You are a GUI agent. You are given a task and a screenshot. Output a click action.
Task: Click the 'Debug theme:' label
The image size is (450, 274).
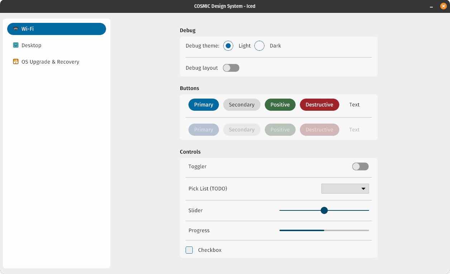[202, 46]
